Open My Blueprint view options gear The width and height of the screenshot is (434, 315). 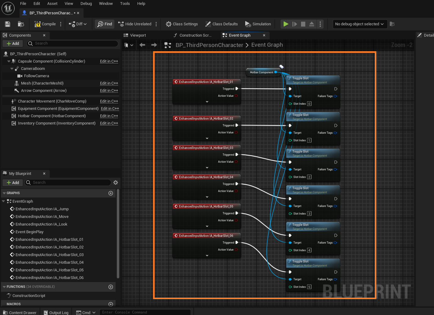pyautogui.click(x=116, y=183)
